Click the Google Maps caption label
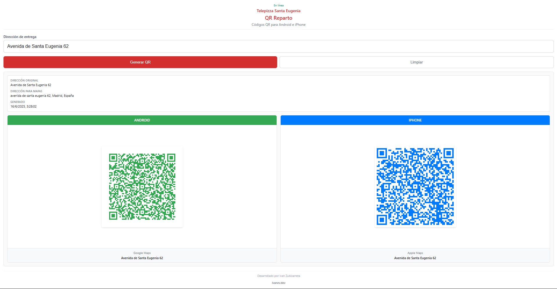Screen dimensions: 557x289 [142, 253]
